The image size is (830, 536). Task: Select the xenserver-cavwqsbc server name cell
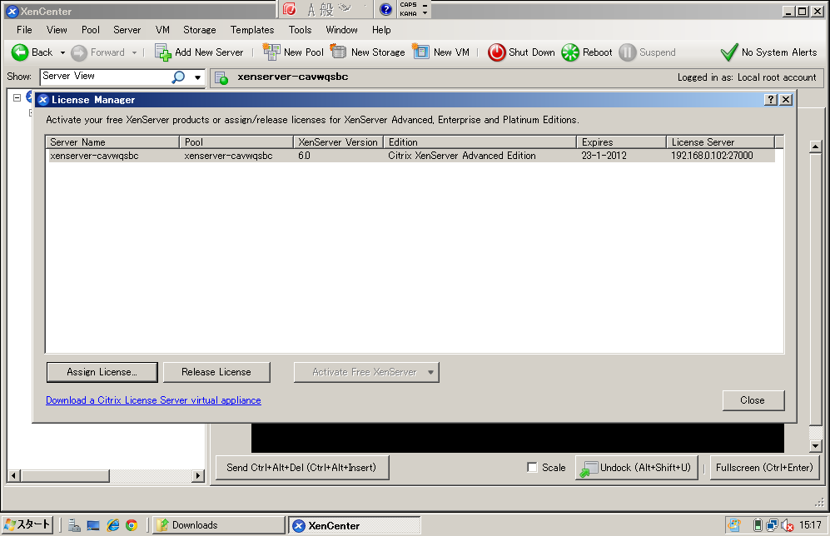point(94,156)
